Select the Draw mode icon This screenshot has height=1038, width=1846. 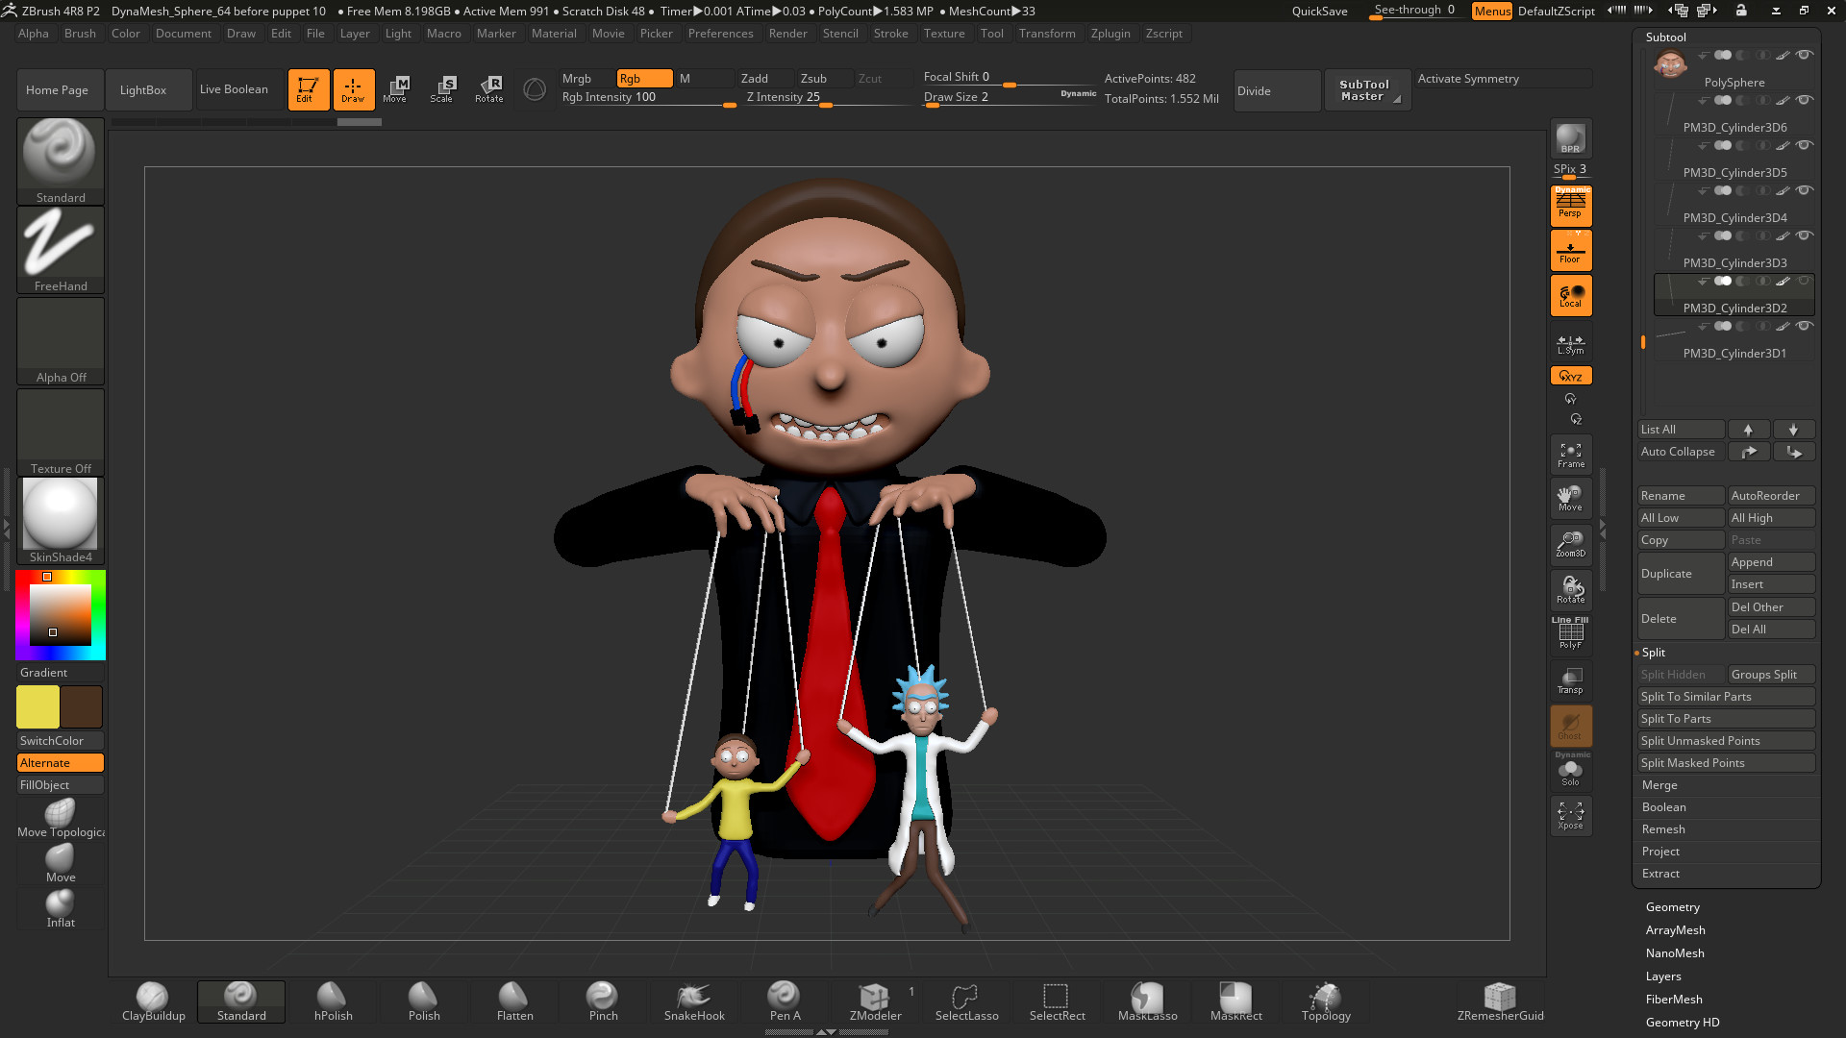[354, 89]
